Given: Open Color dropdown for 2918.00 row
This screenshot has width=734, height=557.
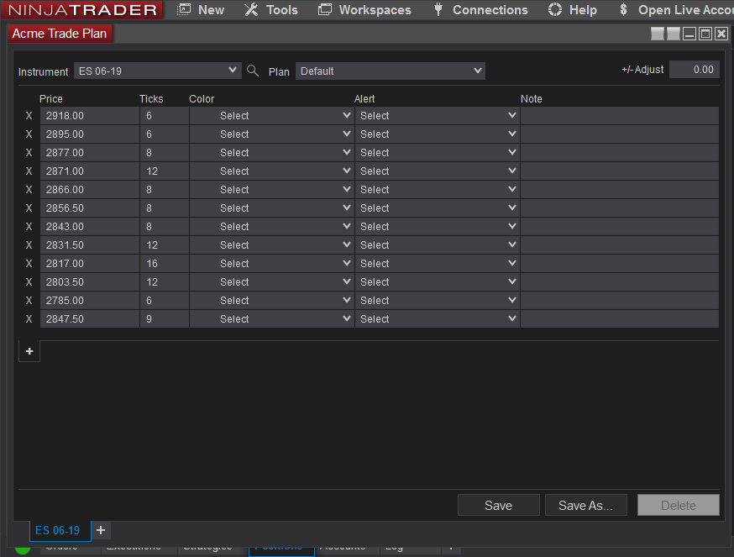Looking at the screenshot, I should pyautogui.click(x=271, y=116).
